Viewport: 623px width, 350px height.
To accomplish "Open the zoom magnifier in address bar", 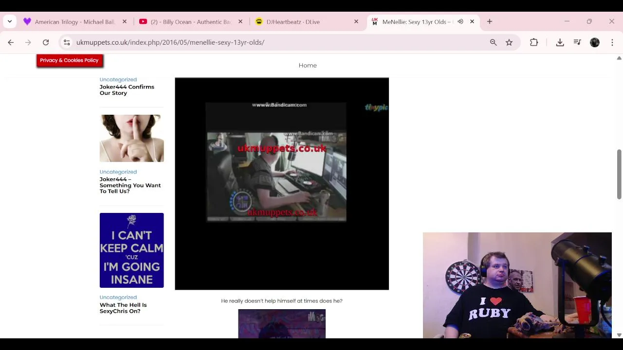I will point(494,42).
